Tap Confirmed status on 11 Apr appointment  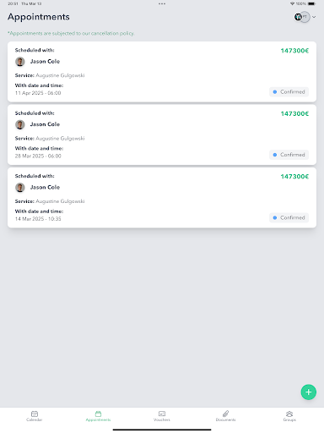click(x=289, y=92)
